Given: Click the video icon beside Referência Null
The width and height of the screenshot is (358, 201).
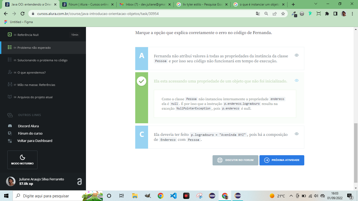Looking at the screenshot, I should coord(10,35).
